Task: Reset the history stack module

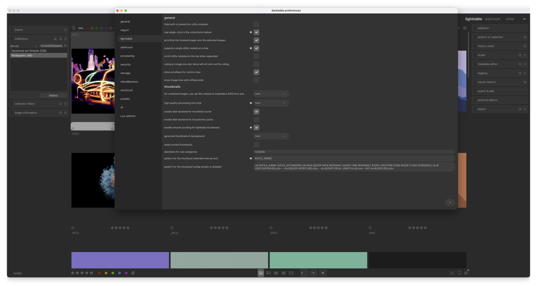Action: pos(525,46)
